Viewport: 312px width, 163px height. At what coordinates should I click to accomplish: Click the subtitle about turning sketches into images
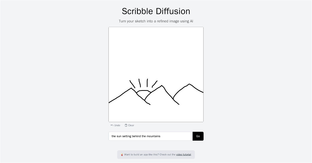click(x=156, y=21)
